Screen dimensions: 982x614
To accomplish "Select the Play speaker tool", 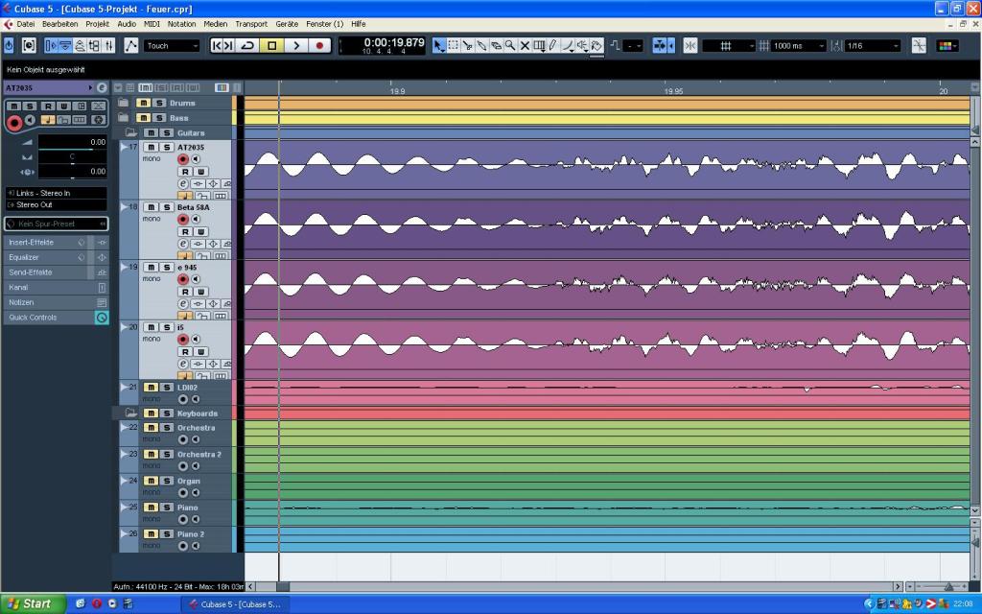I will click(582, 46).
